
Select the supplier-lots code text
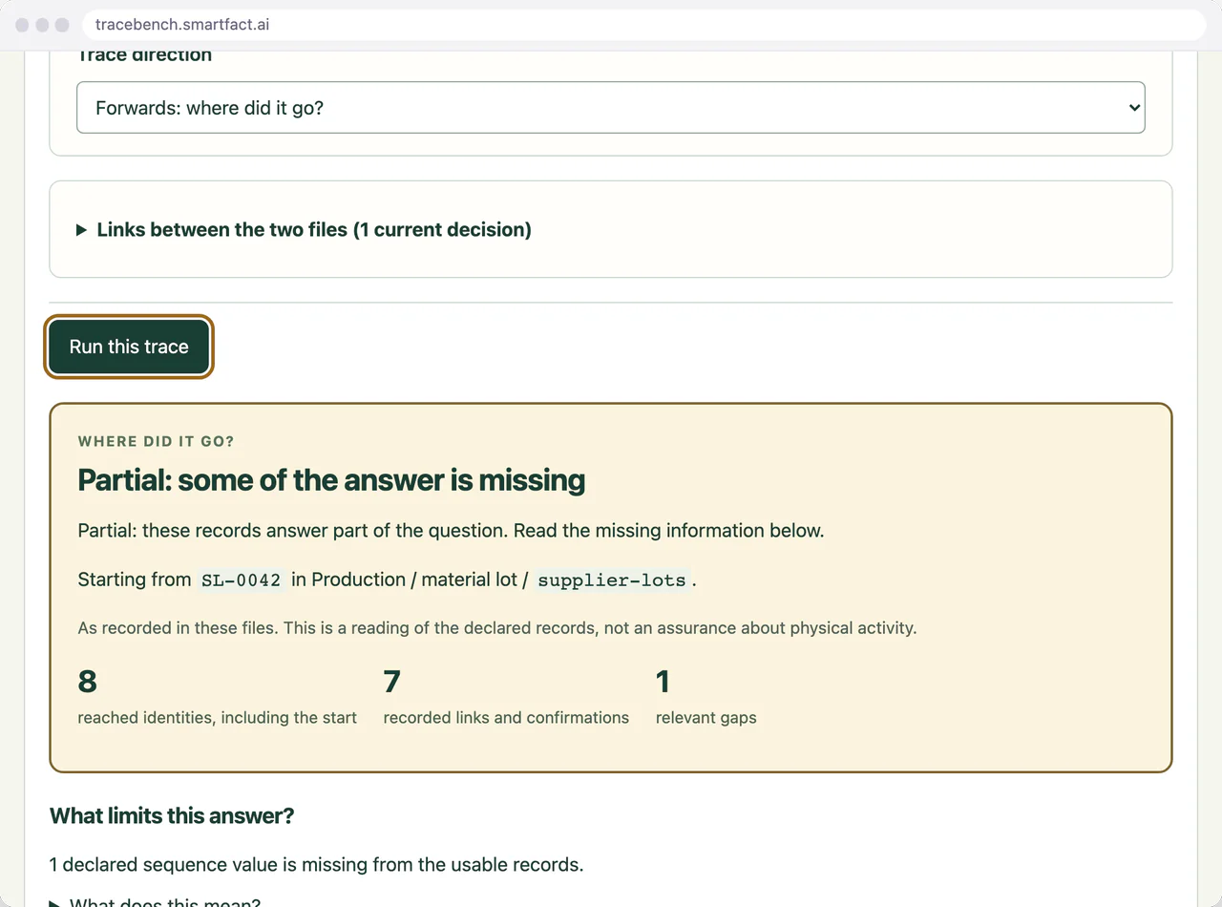[x=612, y=580]
